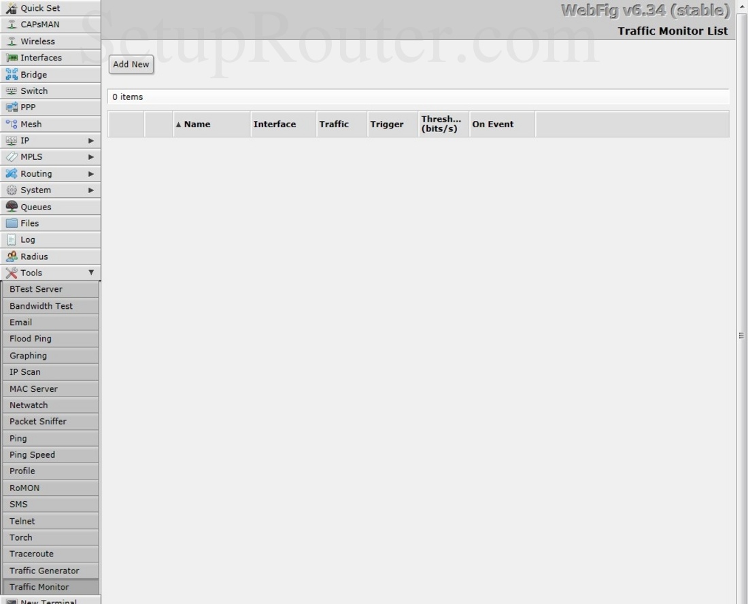This screenshot has height=604, width=748.
Task: Open the BTest Server tool
Action: point(50,289)
